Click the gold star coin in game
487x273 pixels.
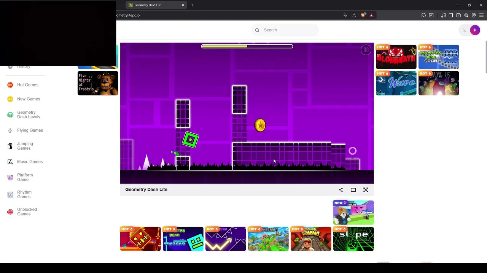260,125
